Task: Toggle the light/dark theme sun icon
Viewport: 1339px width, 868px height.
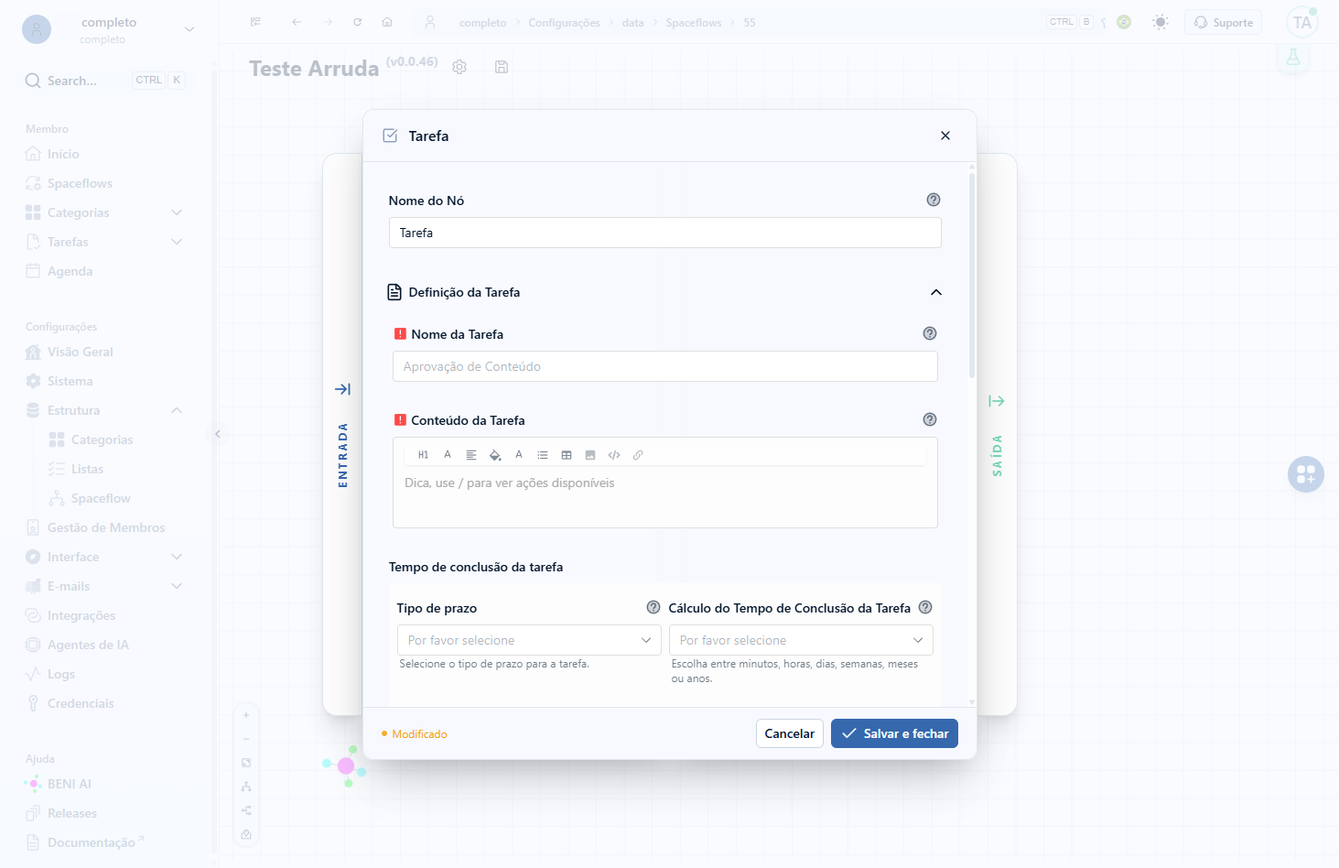Action: tap(1161, 22)
